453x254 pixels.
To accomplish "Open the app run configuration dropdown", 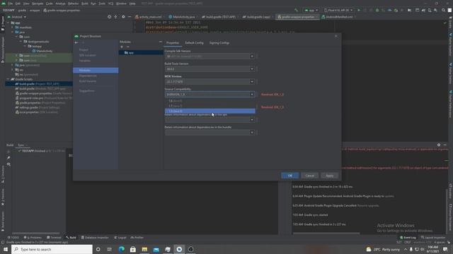I will [311, 10].
